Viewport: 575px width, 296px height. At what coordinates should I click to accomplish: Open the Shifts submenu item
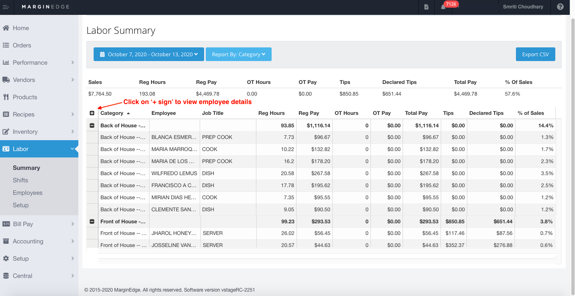pos(20,180)
